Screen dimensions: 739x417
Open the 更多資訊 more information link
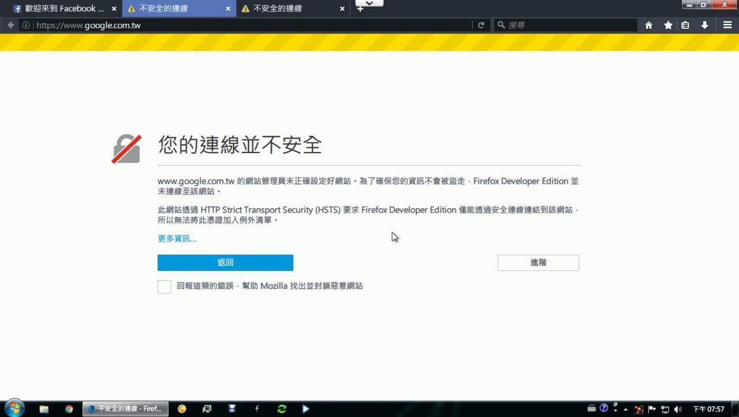[x=177, y=239]
